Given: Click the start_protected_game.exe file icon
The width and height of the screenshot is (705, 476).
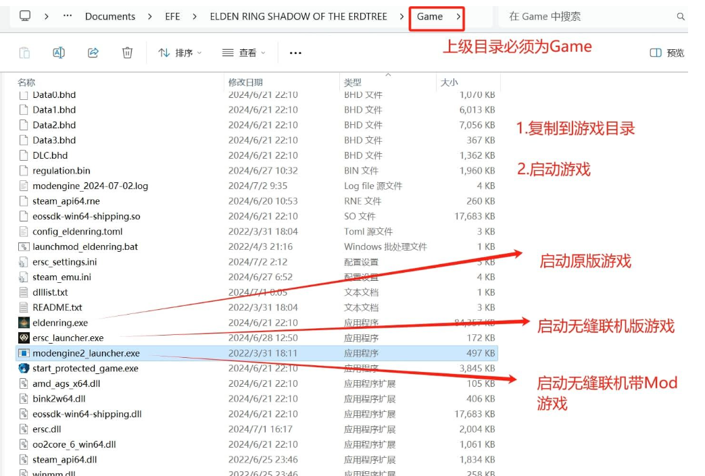Looking at the screenshot, I should click(24, 368).
